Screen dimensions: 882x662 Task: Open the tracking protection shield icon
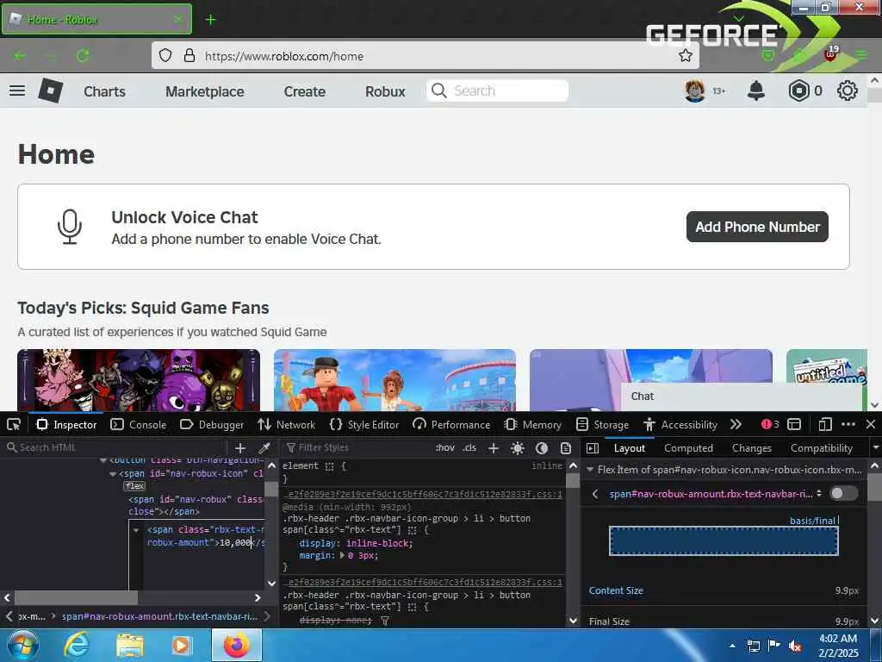[165, 55]
